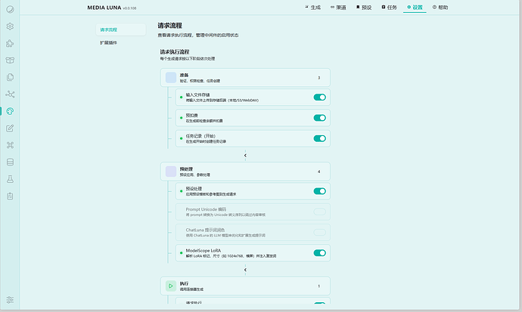Open the puzzle-piece plugins icon in sidebar
Viewport: 522px width, 312px height.
[x=11, y=43]
